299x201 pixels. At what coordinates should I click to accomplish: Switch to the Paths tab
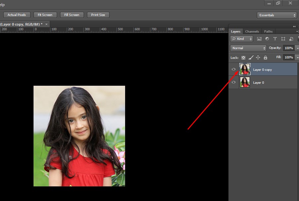click(x=268, y=32)
